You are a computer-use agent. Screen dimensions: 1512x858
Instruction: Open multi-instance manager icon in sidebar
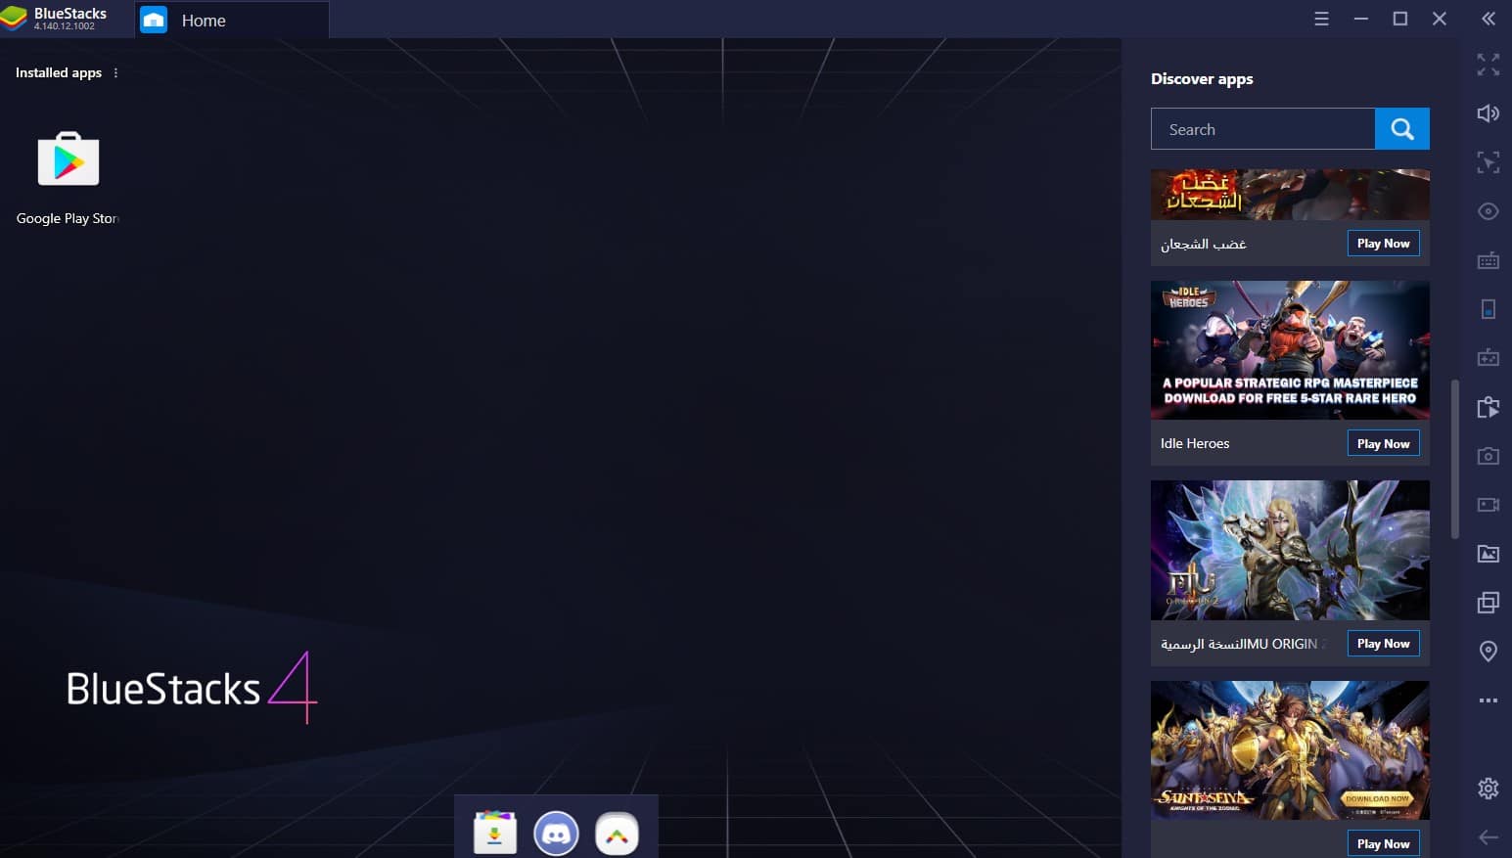click(x=1488, y=603)
